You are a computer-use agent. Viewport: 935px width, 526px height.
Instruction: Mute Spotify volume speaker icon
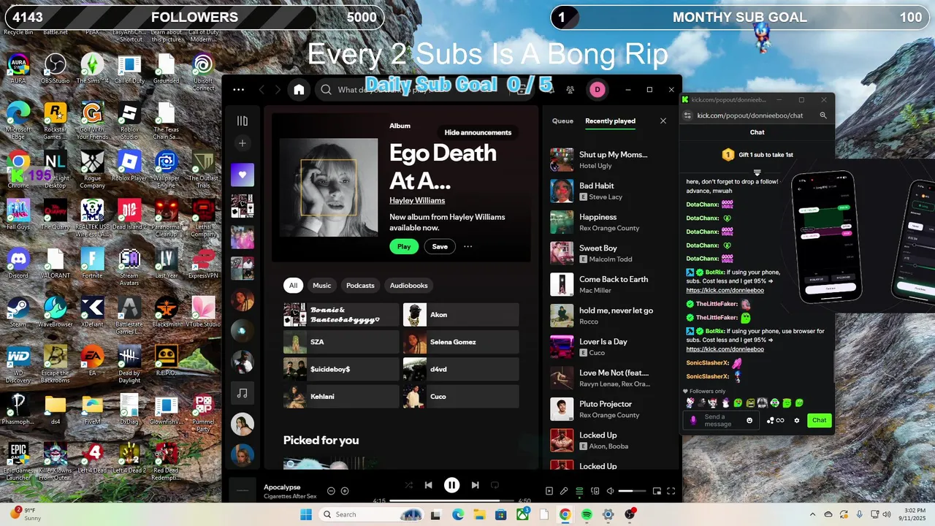point(610,491)
